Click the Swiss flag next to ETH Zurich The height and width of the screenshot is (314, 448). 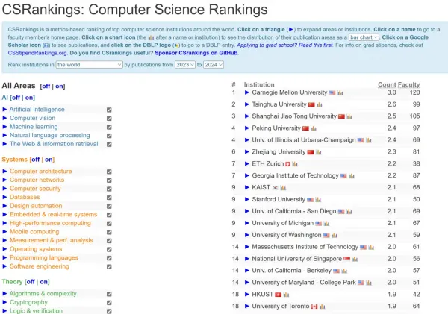click(x=287, y=164)
